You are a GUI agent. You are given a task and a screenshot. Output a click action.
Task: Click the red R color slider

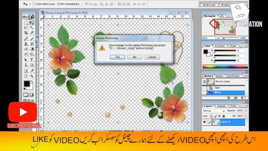pyautogui.click(x=225, y=51)
